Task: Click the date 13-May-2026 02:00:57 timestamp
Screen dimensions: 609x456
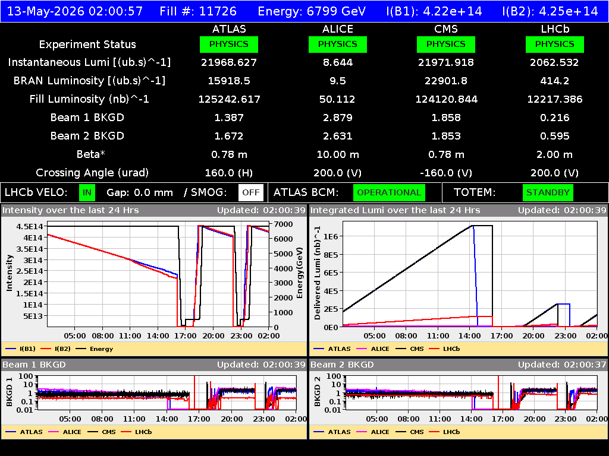Action: 75,11
